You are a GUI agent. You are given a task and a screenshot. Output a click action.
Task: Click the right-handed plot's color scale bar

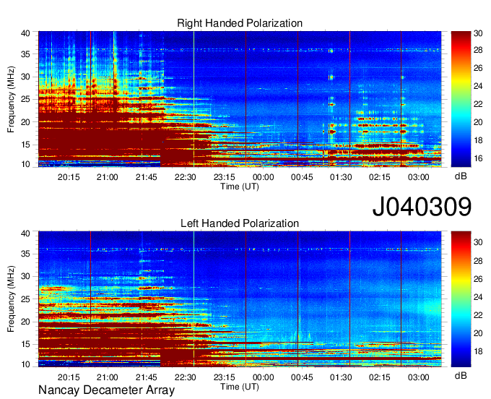461,99
